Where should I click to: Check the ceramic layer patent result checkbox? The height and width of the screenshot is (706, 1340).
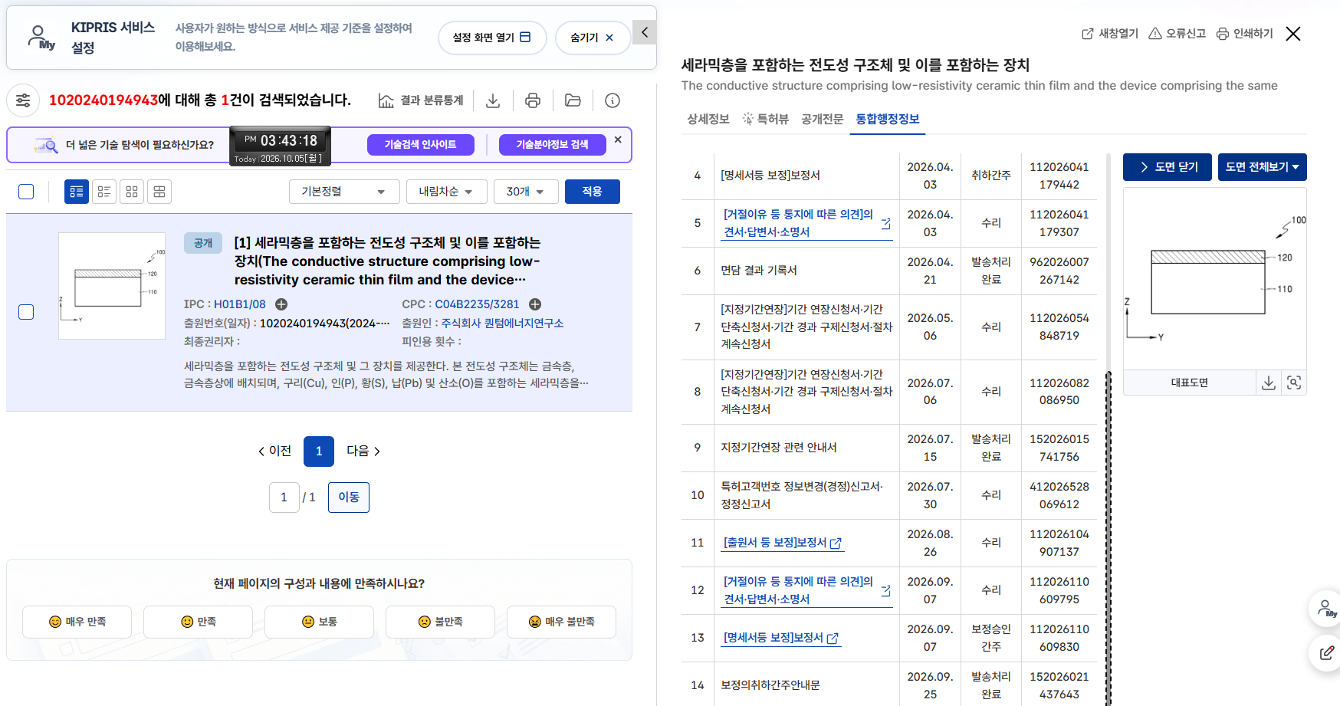[26, 312]
